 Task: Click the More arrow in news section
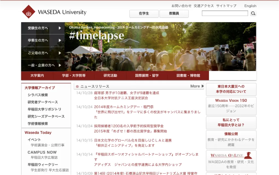[x=202, y=86]
